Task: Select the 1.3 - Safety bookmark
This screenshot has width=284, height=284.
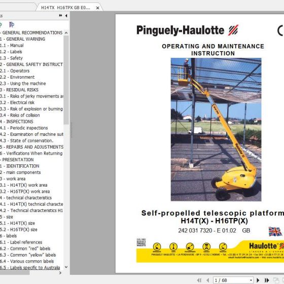Action: coord(11,58)
